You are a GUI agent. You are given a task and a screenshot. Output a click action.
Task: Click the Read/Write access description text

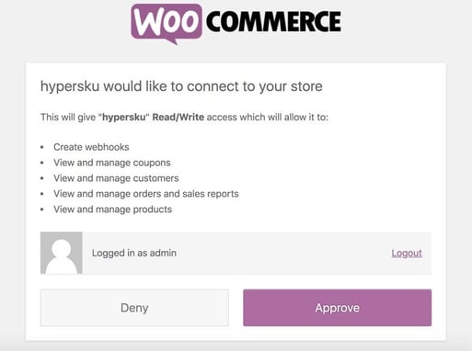click(184, 117)
